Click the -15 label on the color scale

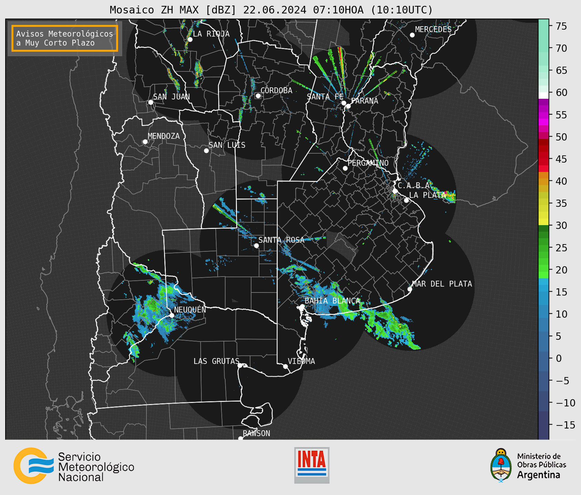pos(565,425)
